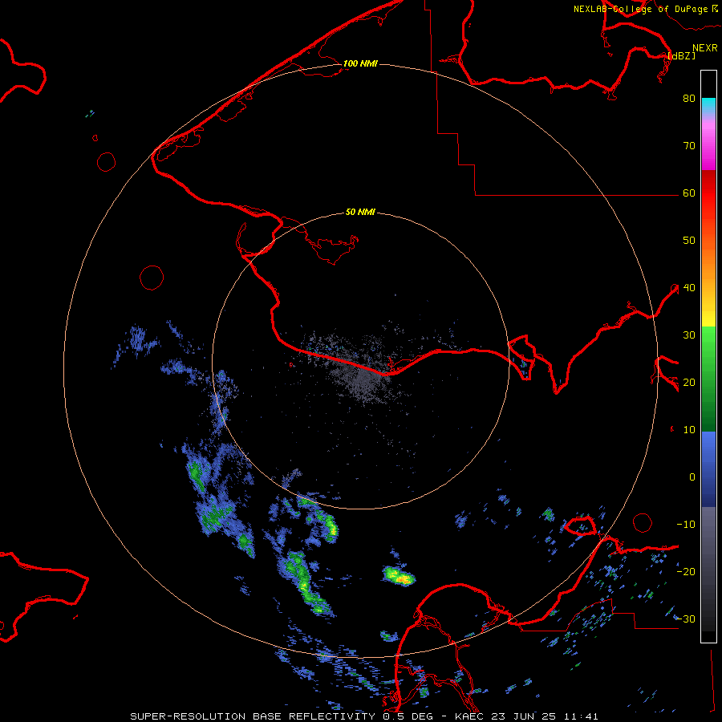Select the [dBZ] unit label
Screen dimensions: 722x722
click(x=681, y=55)
